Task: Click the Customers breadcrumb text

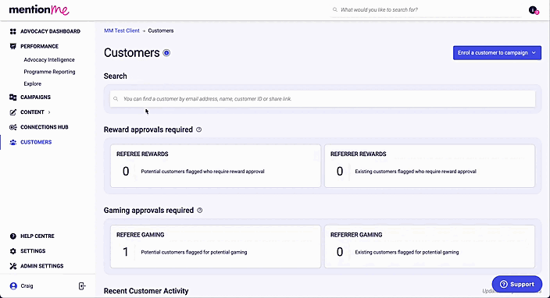Action: (161, 31)
